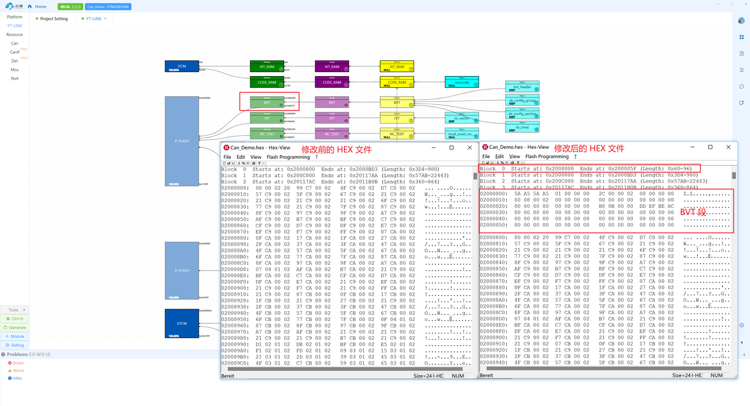Click horizontal scrollbar in left Hex-View

pos(346,369)
